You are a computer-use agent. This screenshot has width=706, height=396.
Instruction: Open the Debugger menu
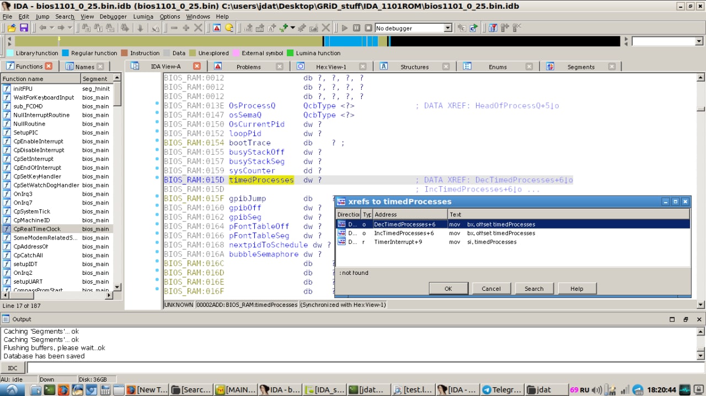[113, 17]
